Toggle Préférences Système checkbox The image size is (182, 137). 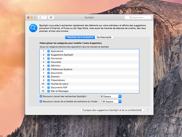click(49, 69)
